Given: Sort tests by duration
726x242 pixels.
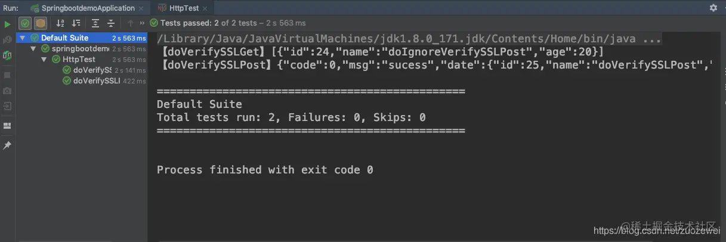Looking at the screenshot, I should point(76,23).
